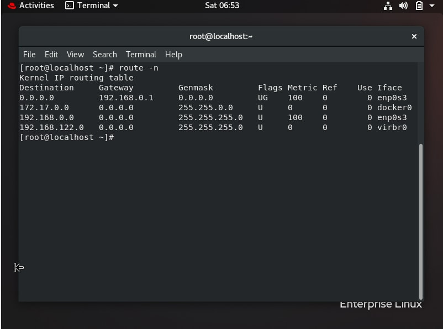This screenshot has width=443, height=329.
Task: Click the battery clipboard status icon
Action: 419,6
